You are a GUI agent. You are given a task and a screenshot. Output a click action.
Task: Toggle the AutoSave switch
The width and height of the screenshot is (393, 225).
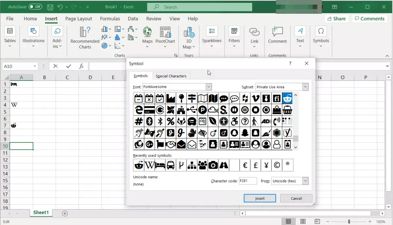point(35,7)
